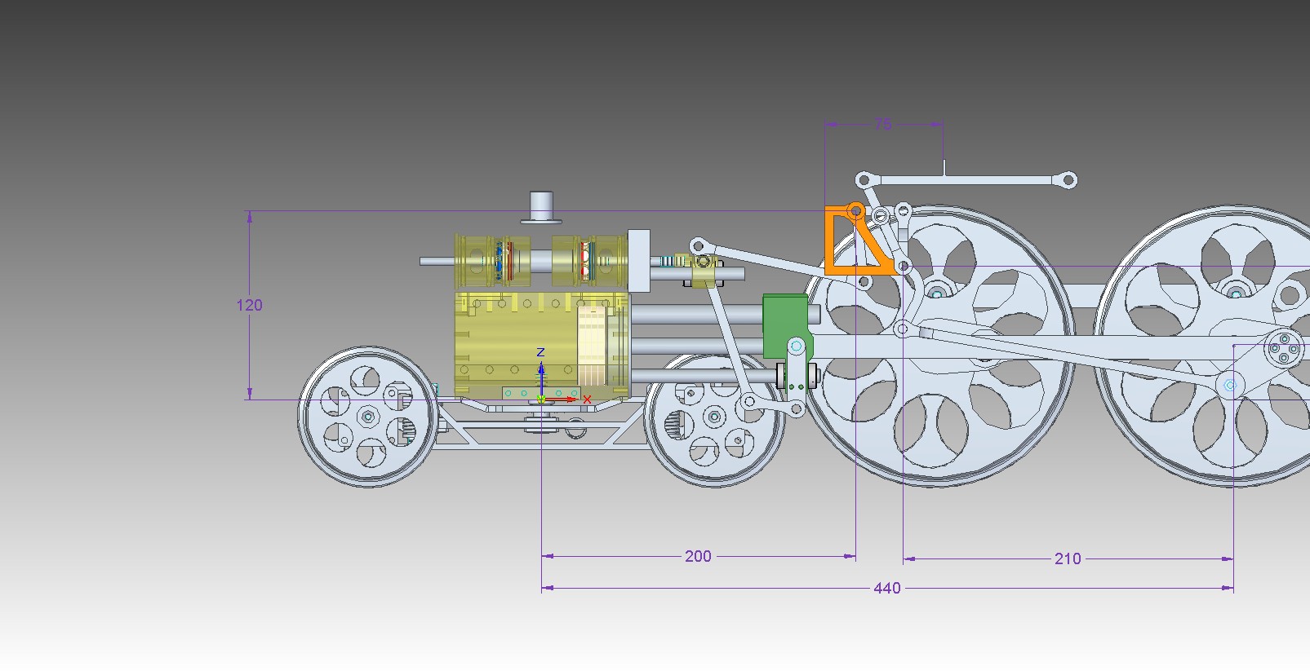Click the grey flanged pipe above valve chest
This screenshot has width=1310, height=671.
(x=541, y=206)
